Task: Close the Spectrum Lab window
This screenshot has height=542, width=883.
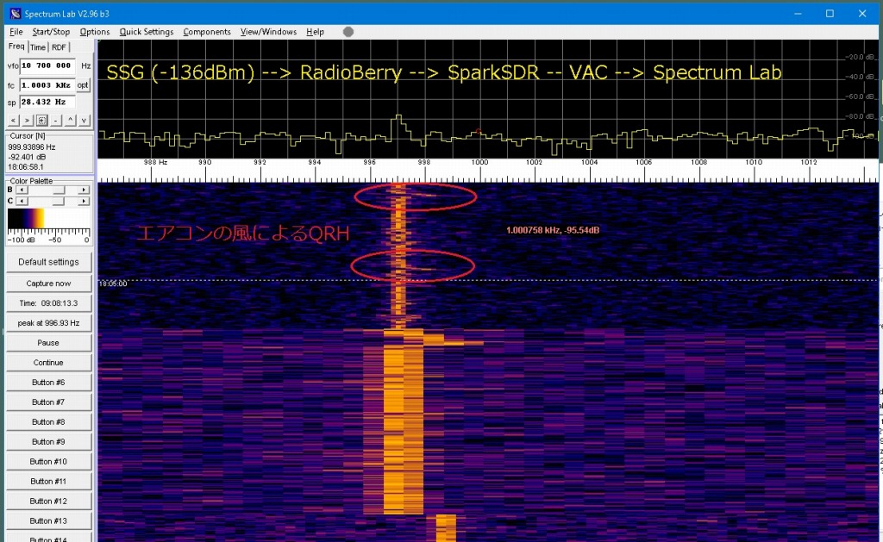Action: click(862, 14)
